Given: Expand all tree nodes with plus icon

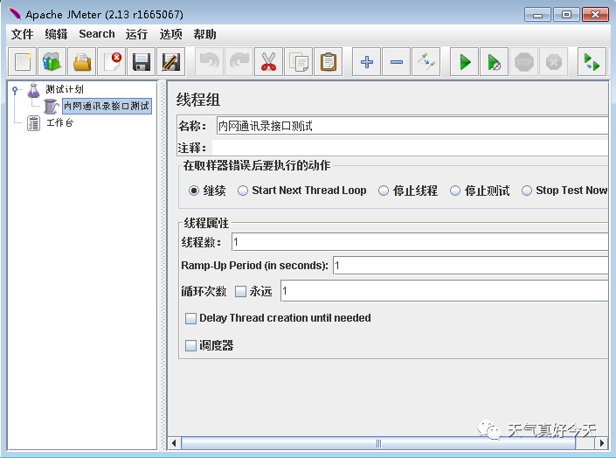Looking at the screenshot, I should point(366,62).
